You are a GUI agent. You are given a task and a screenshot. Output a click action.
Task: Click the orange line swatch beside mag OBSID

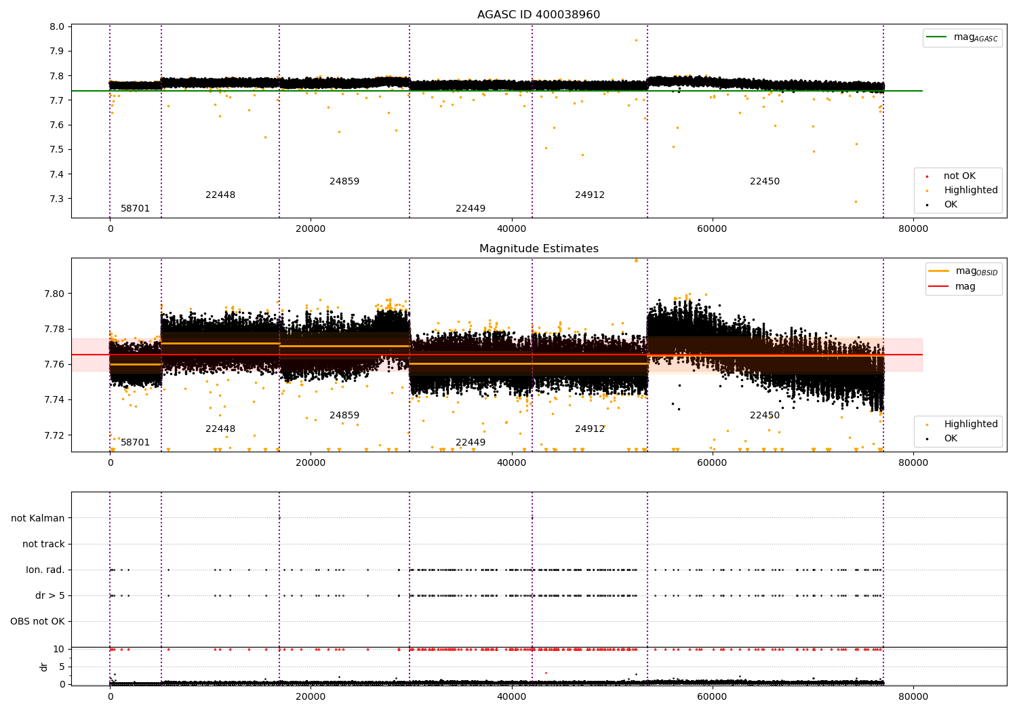click(x=939, y=271)
